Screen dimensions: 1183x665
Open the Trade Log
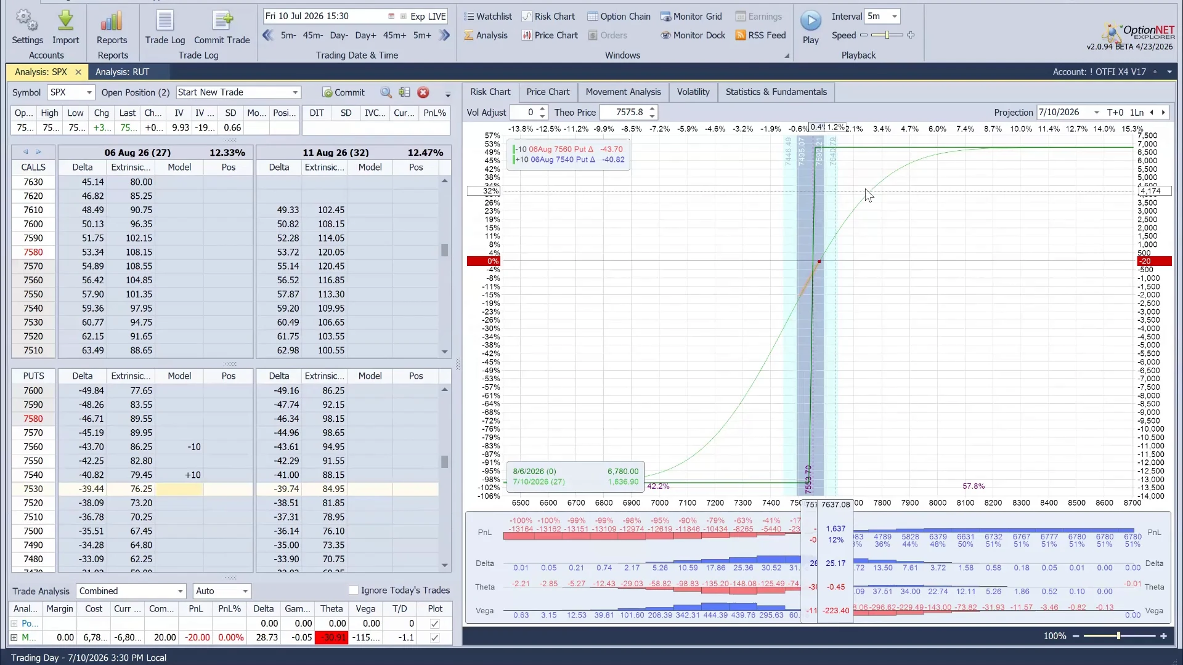pos(165,27)
